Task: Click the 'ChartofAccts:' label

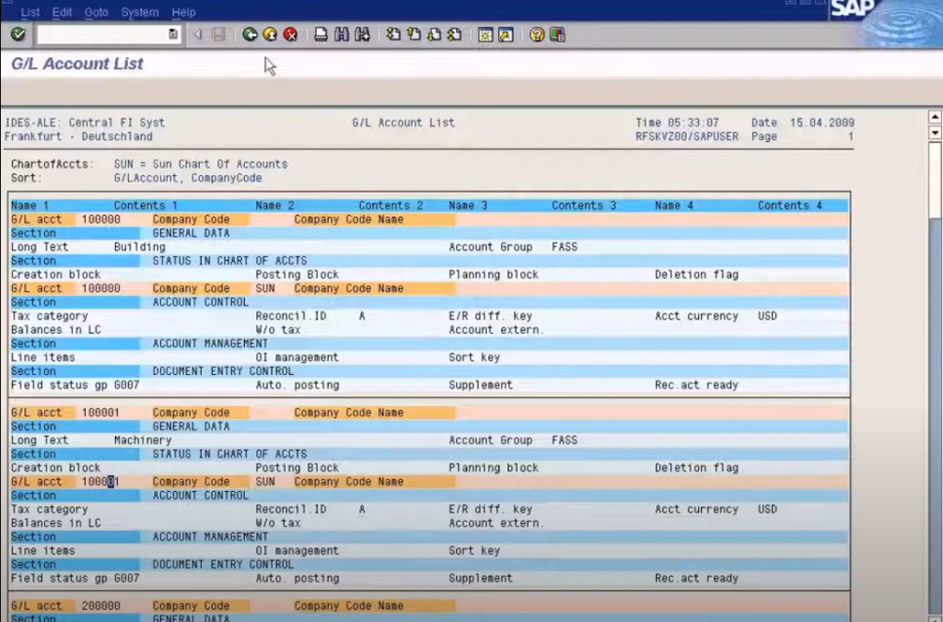Action: click(x=52, y=164)
